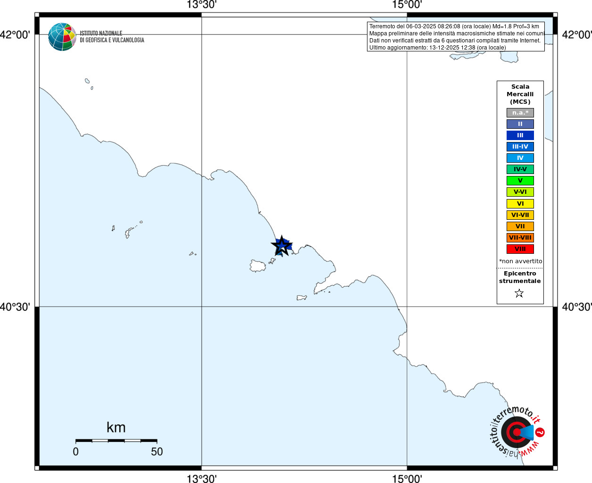Click the top 13°30' longitude label

click(201, 5)
